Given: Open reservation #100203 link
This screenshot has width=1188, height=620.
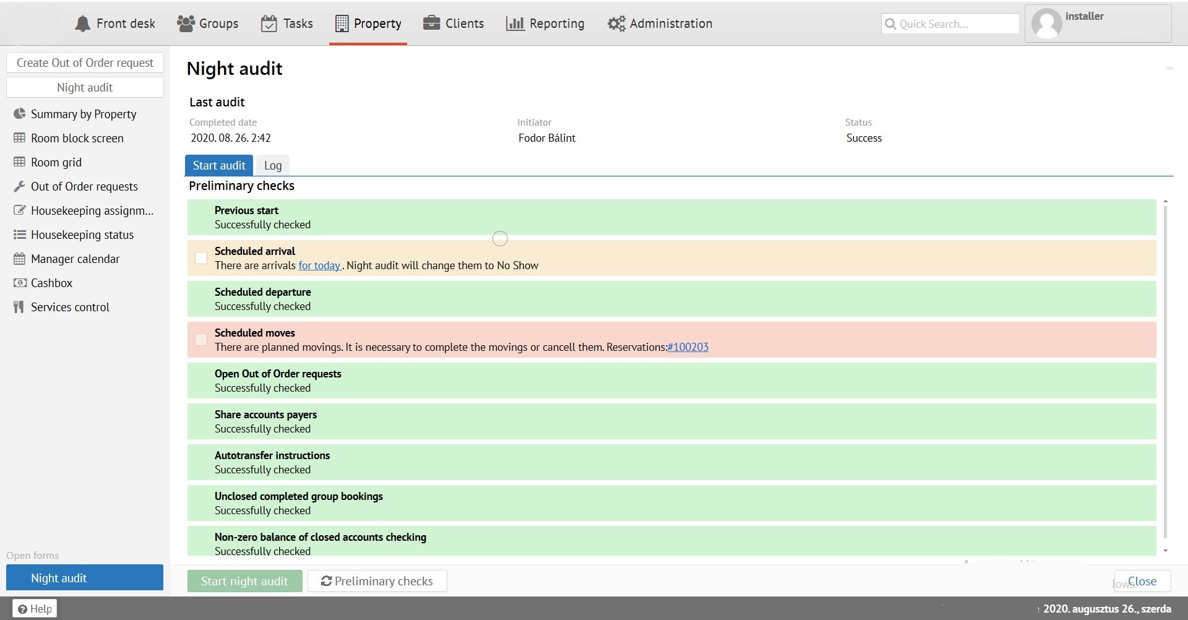Looking at the screenshot, I should [x=688, y=347].
